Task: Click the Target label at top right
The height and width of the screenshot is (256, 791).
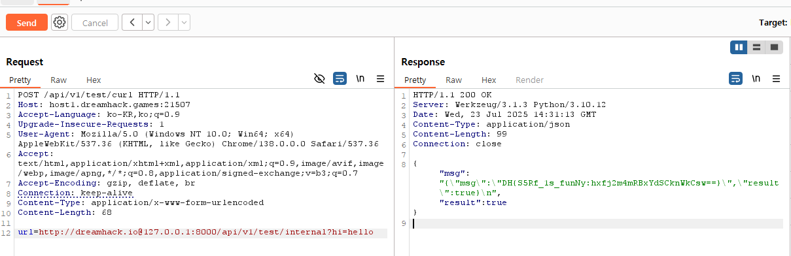Action: tap(773, 22)
